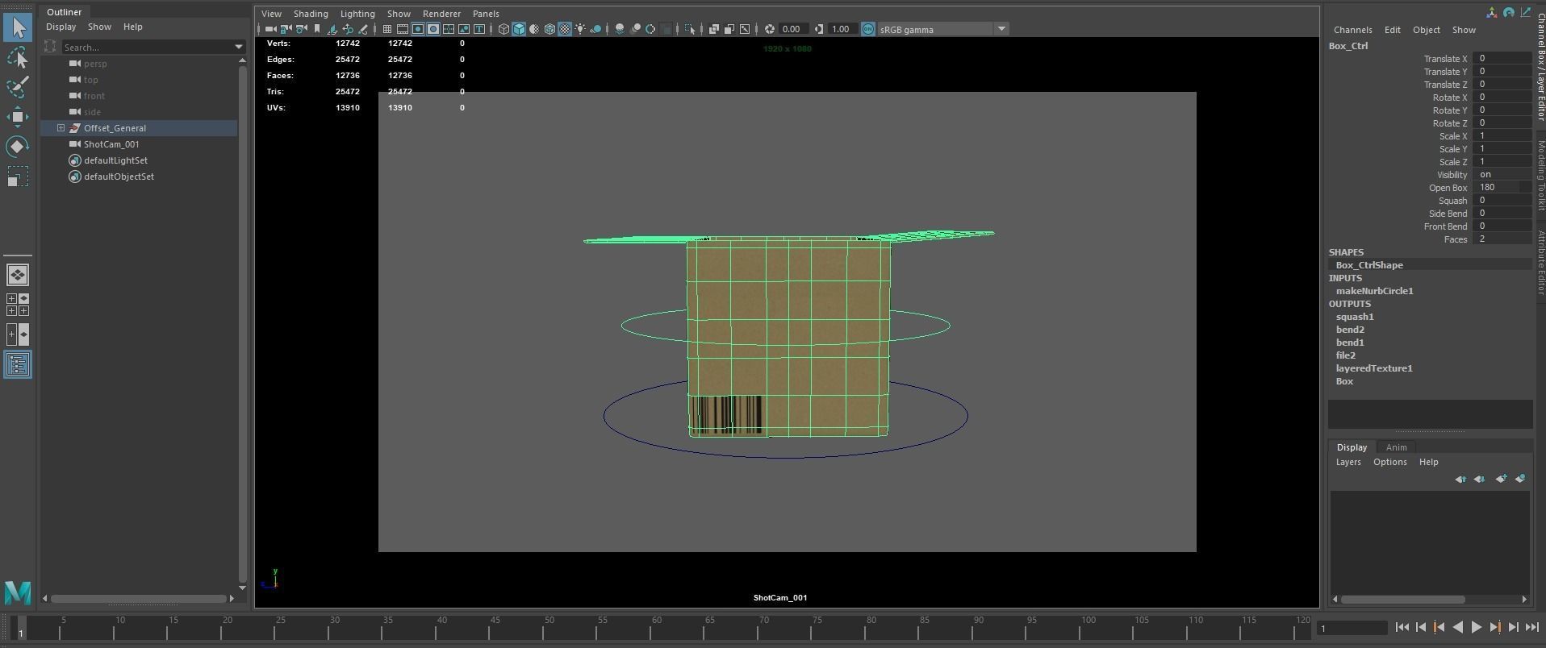Select defaultObjectSet in the Outliner
This screenshot has height=648, width=1546.
point(119,177)
